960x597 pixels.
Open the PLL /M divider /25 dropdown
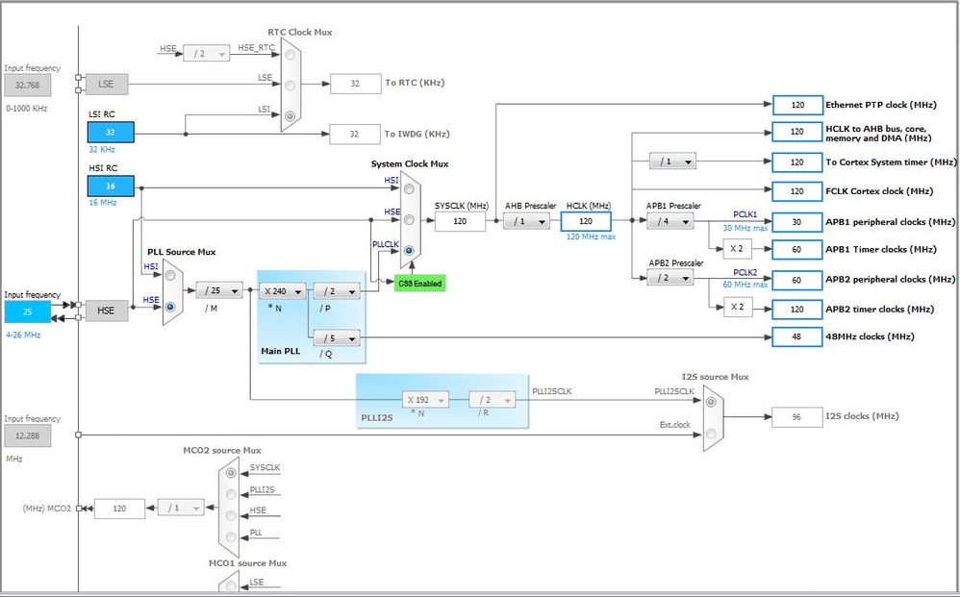pos(219,290)
